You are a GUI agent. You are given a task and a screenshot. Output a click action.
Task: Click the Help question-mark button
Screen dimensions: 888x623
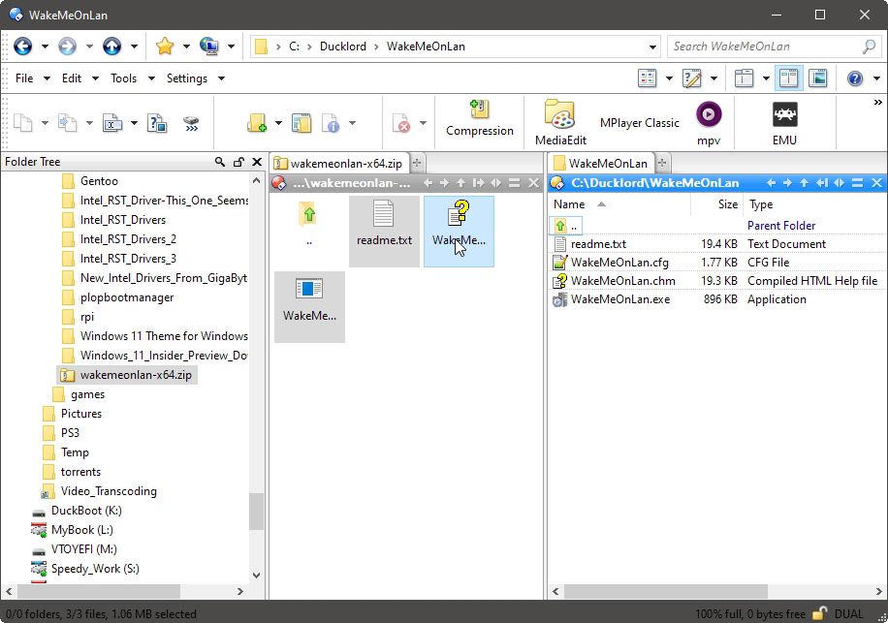855,78
